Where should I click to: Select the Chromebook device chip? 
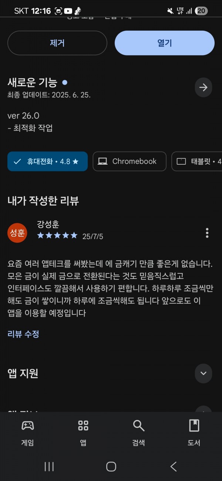(x=129, y=161)
